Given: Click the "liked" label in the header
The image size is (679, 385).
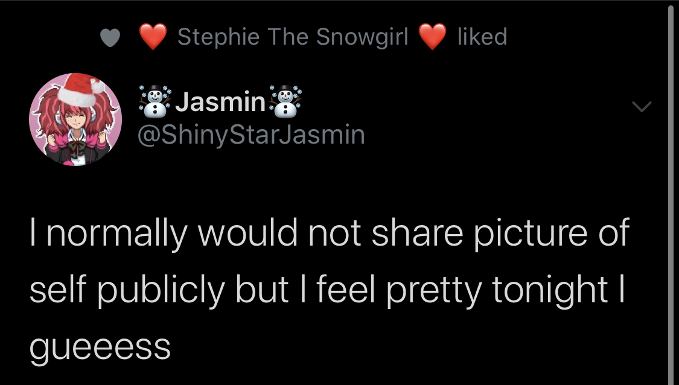Looking at the screenshot, I should (x=482, y=37).
